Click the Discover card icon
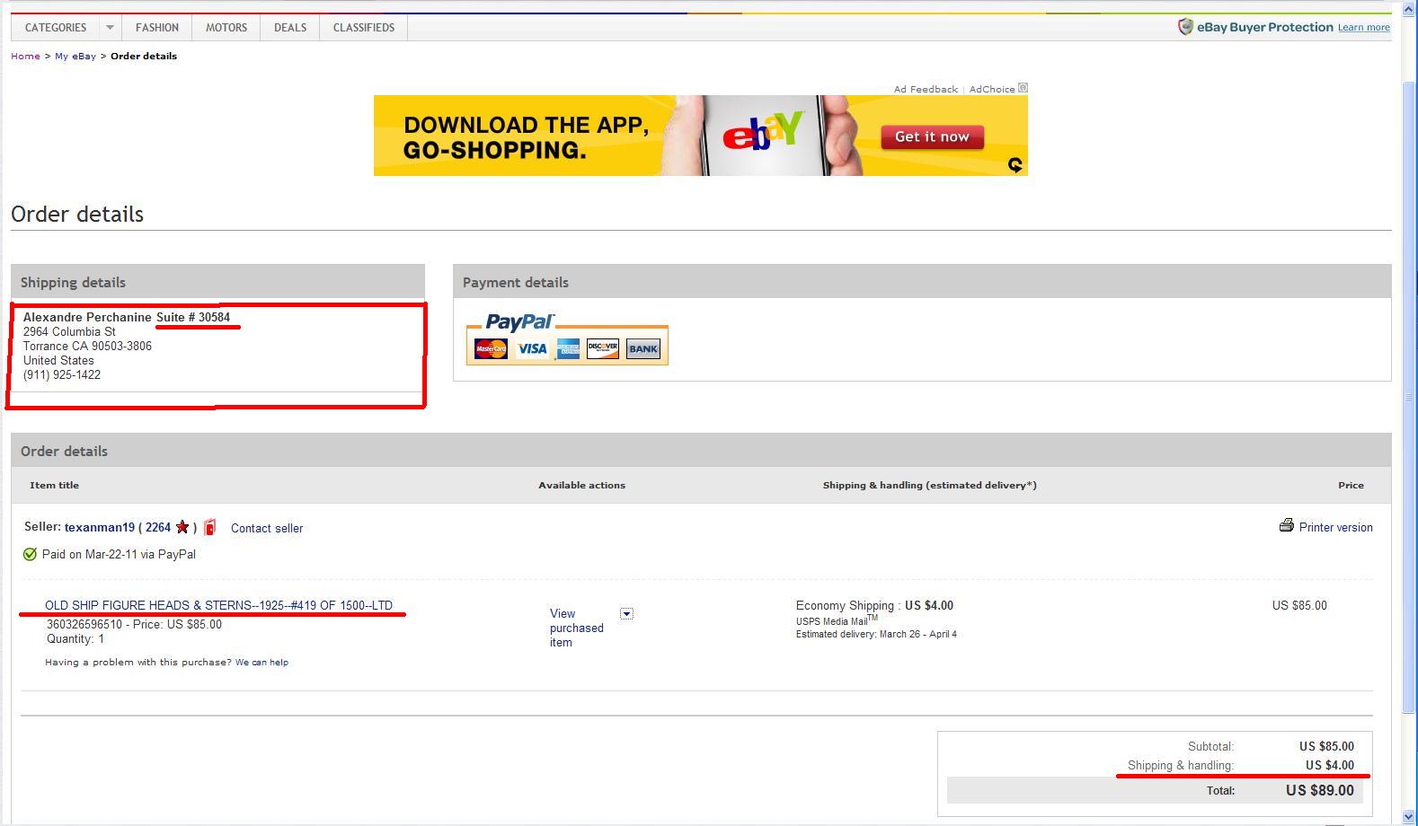Viewport: 1418px width, 826px height. 603,348
